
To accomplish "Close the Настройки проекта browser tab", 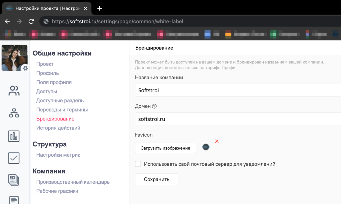I will coord(85,9).
